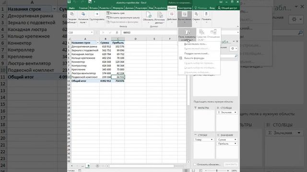Click the Группировать ribbon button
Viewport: 307px width, 172px height.
point(97,18)
